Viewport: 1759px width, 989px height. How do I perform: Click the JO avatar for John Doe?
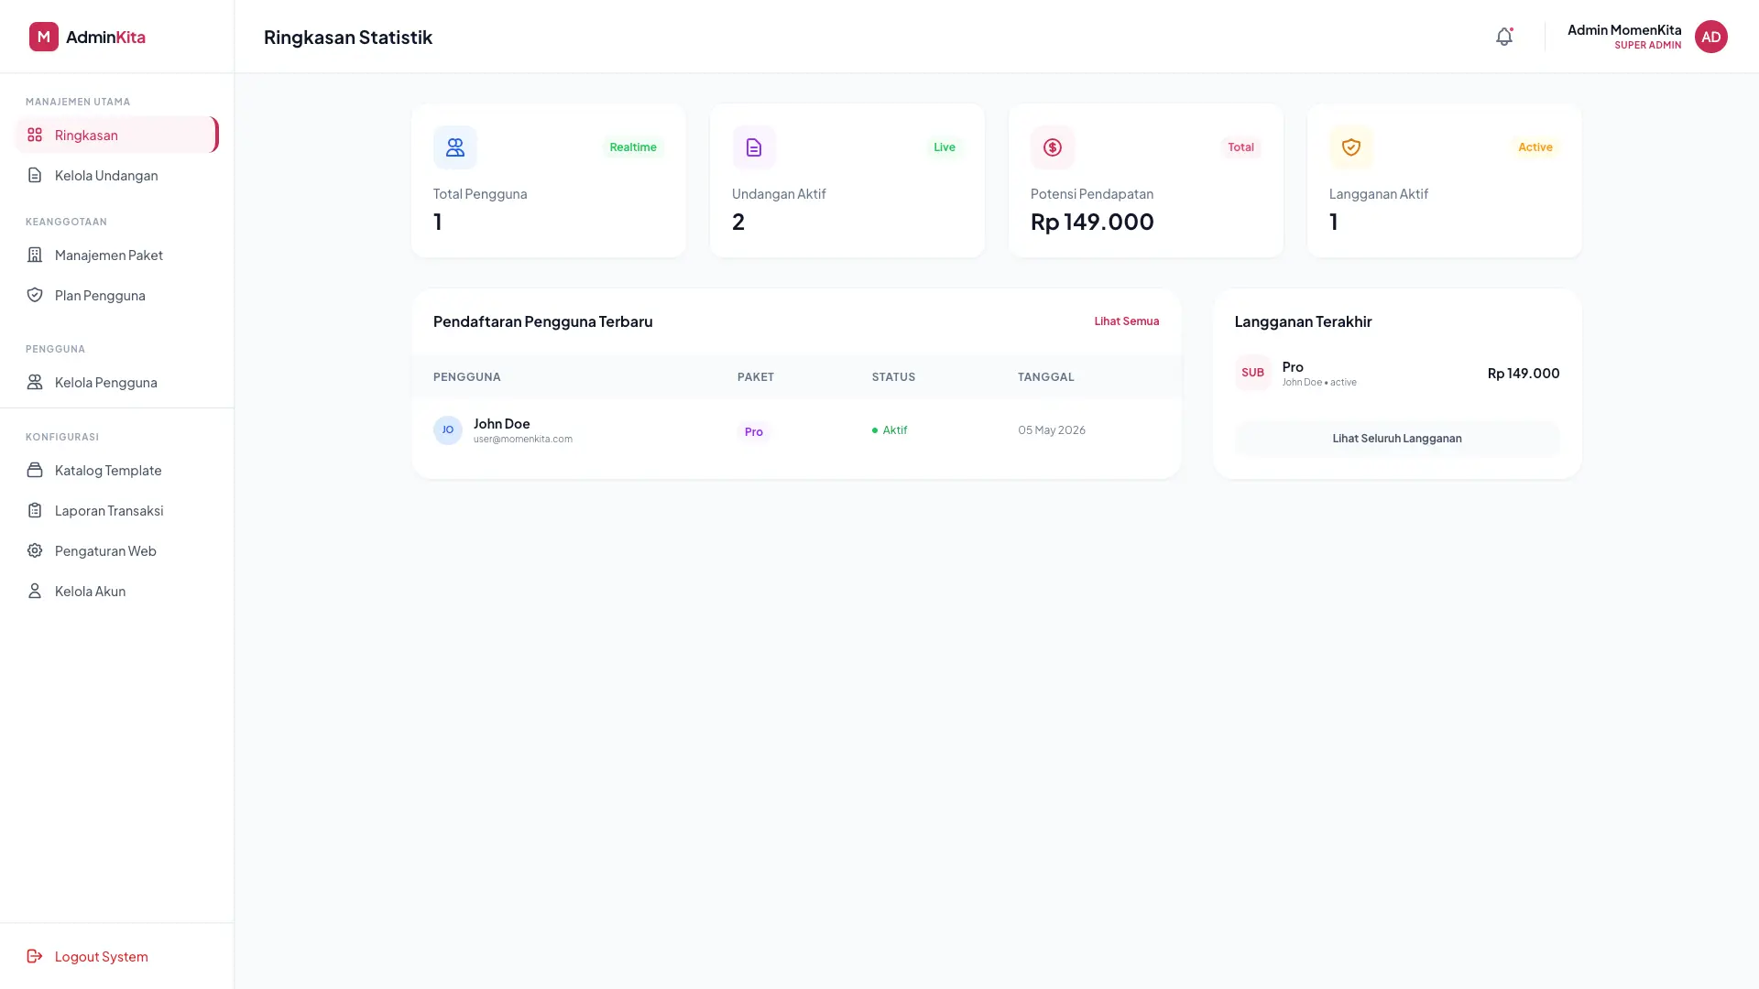pyautogui.click(x=448, y=430)
